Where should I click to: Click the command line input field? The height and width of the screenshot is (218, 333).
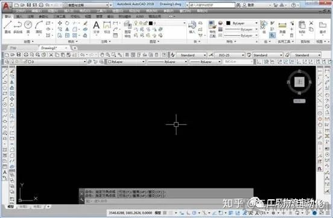[169, 201]
